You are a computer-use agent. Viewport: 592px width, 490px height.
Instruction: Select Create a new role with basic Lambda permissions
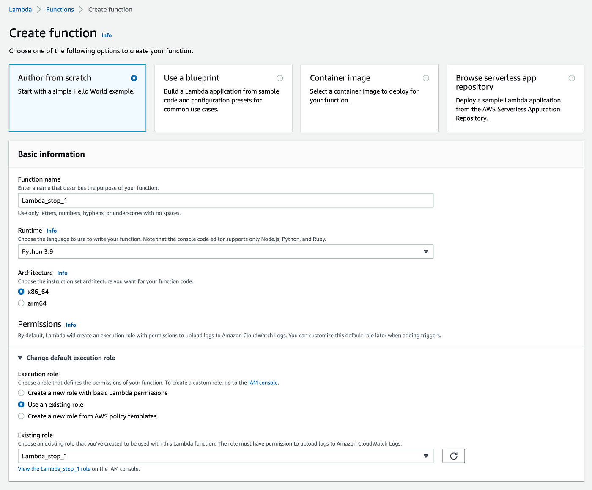point(21,393)
